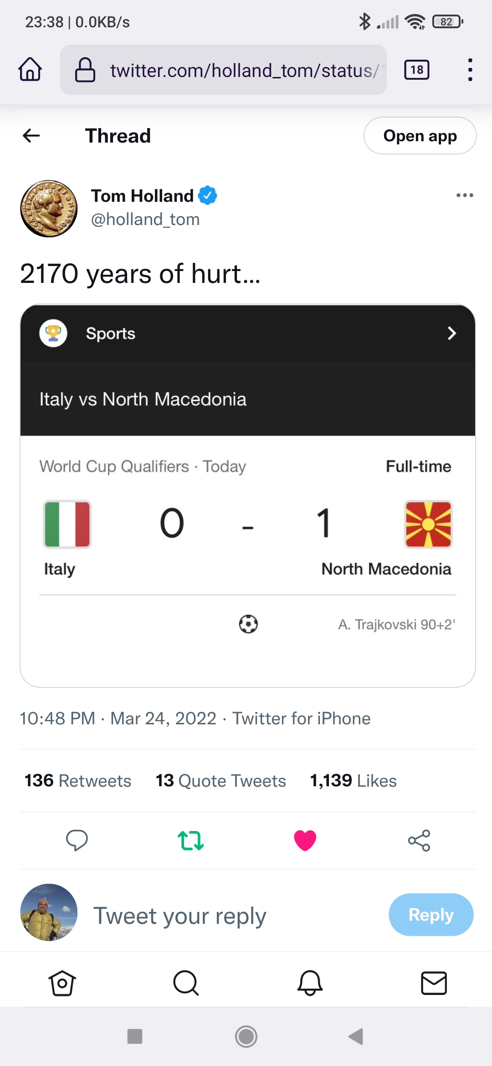
Task: Tap the browser home icon
Action: click(30, 70)
